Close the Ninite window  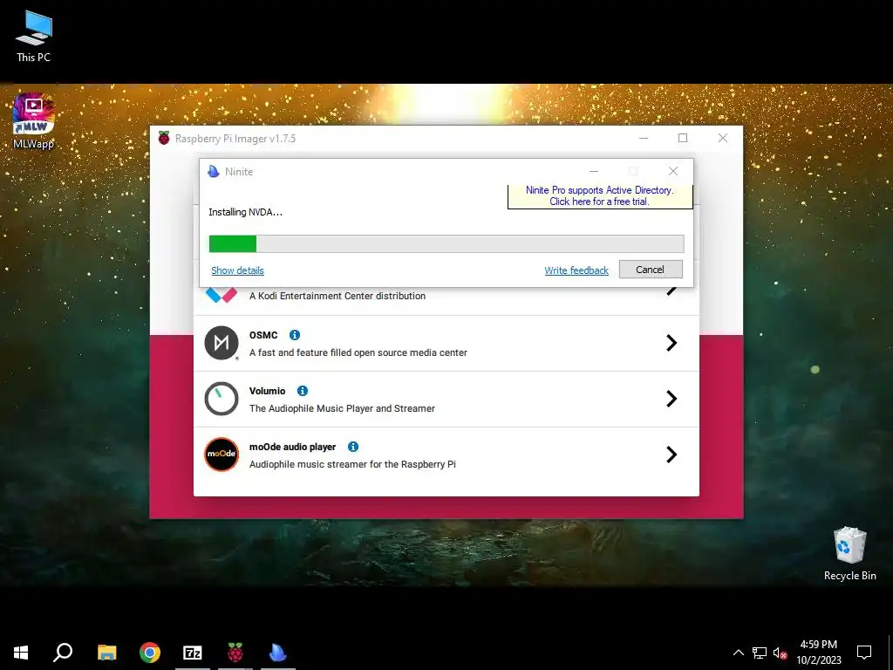coord(673,172)
